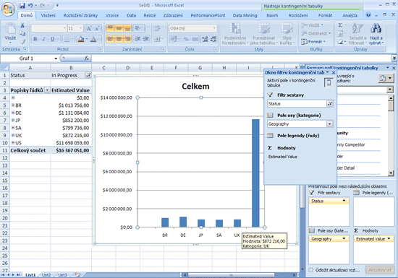Screen dimensions: 398x278
Task: Open the number format Obecný dropdown
Action: (x=214, y=28)
